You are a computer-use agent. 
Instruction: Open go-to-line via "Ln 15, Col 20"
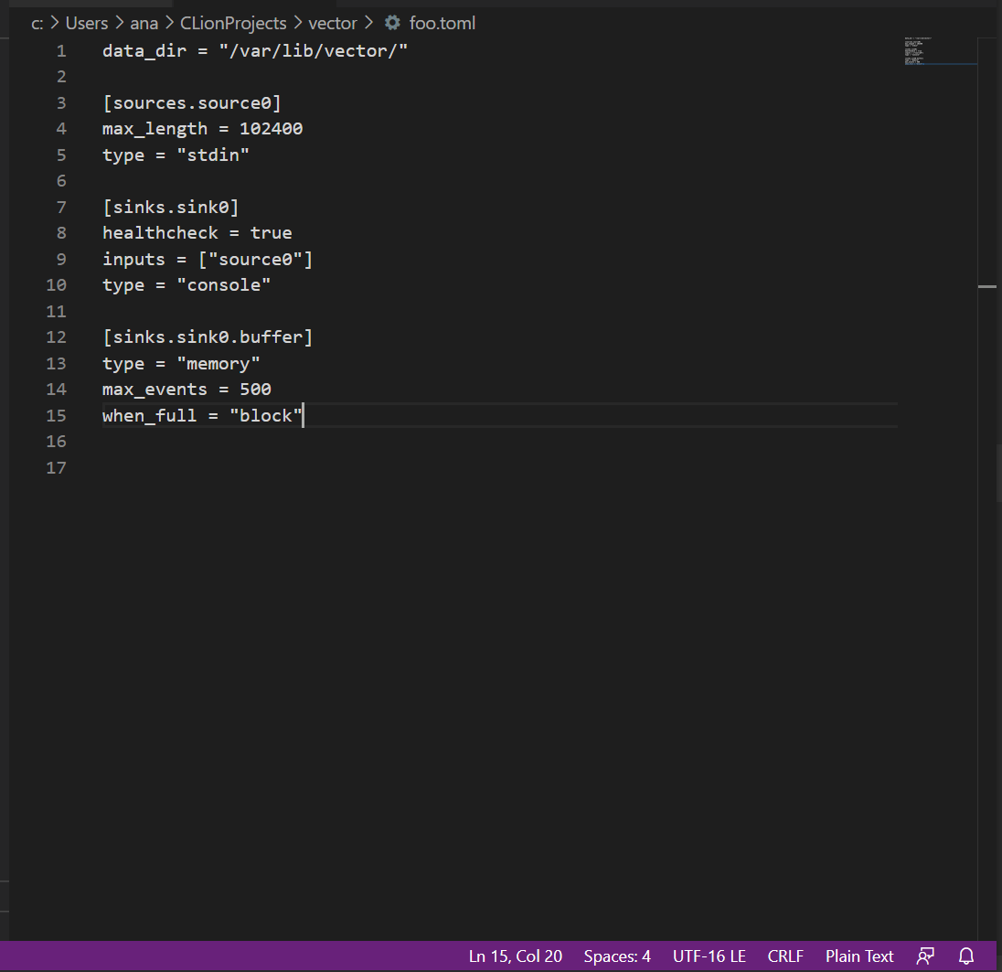pos(515,956)
